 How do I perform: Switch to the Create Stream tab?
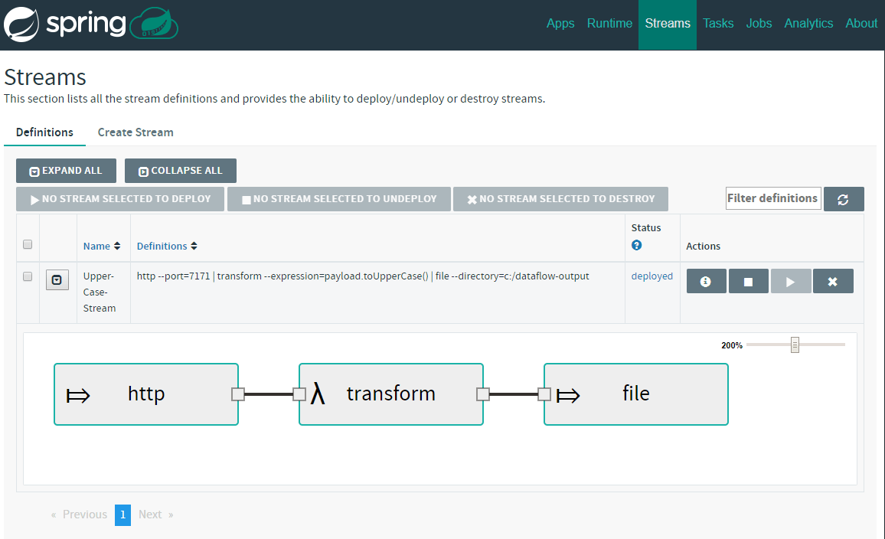[136, 132]
